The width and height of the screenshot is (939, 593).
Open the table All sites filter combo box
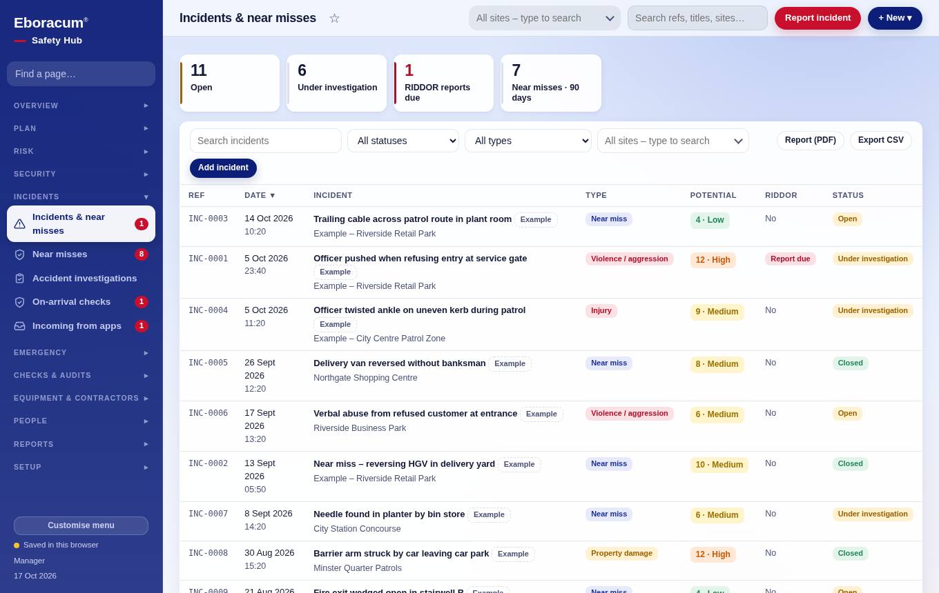673,141
